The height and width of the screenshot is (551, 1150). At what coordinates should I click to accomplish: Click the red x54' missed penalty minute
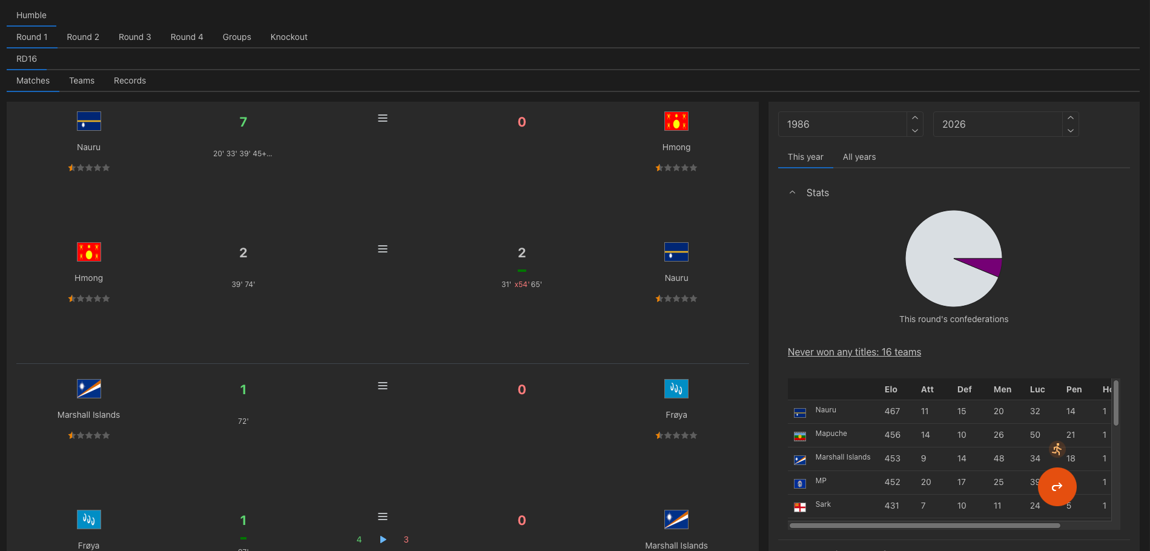tap(522, 285)
